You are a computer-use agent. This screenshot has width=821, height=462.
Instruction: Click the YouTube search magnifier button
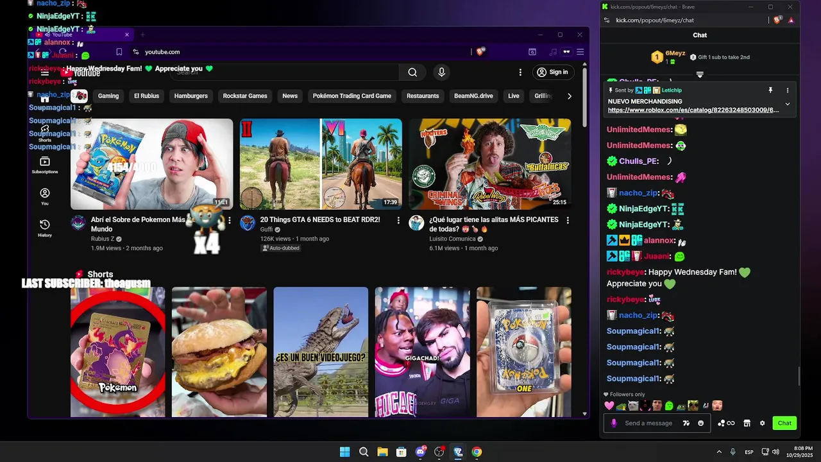coord(412,73)
